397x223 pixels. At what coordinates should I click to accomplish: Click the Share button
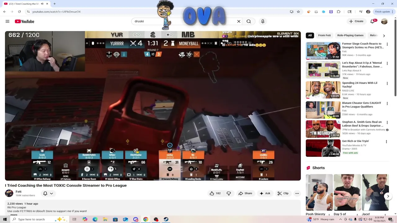pyautogui.click(x=245, y=193)
